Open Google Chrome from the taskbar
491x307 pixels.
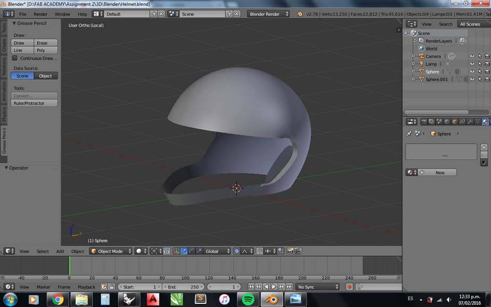pyautogui.click(x=58, y=300)
